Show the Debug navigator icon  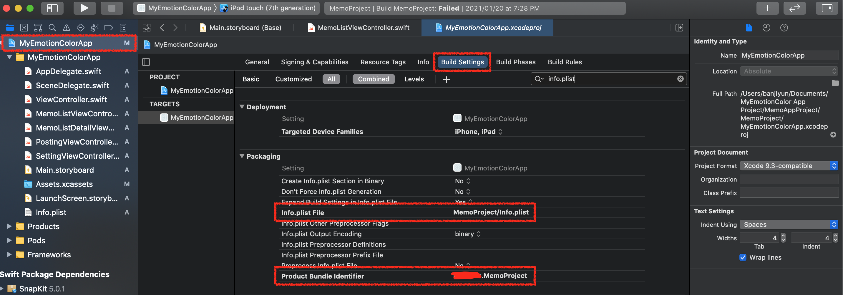click(x=94, y=28)
